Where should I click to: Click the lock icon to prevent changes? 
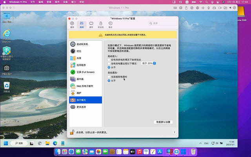pyautogui.click(x=72, y=132)
